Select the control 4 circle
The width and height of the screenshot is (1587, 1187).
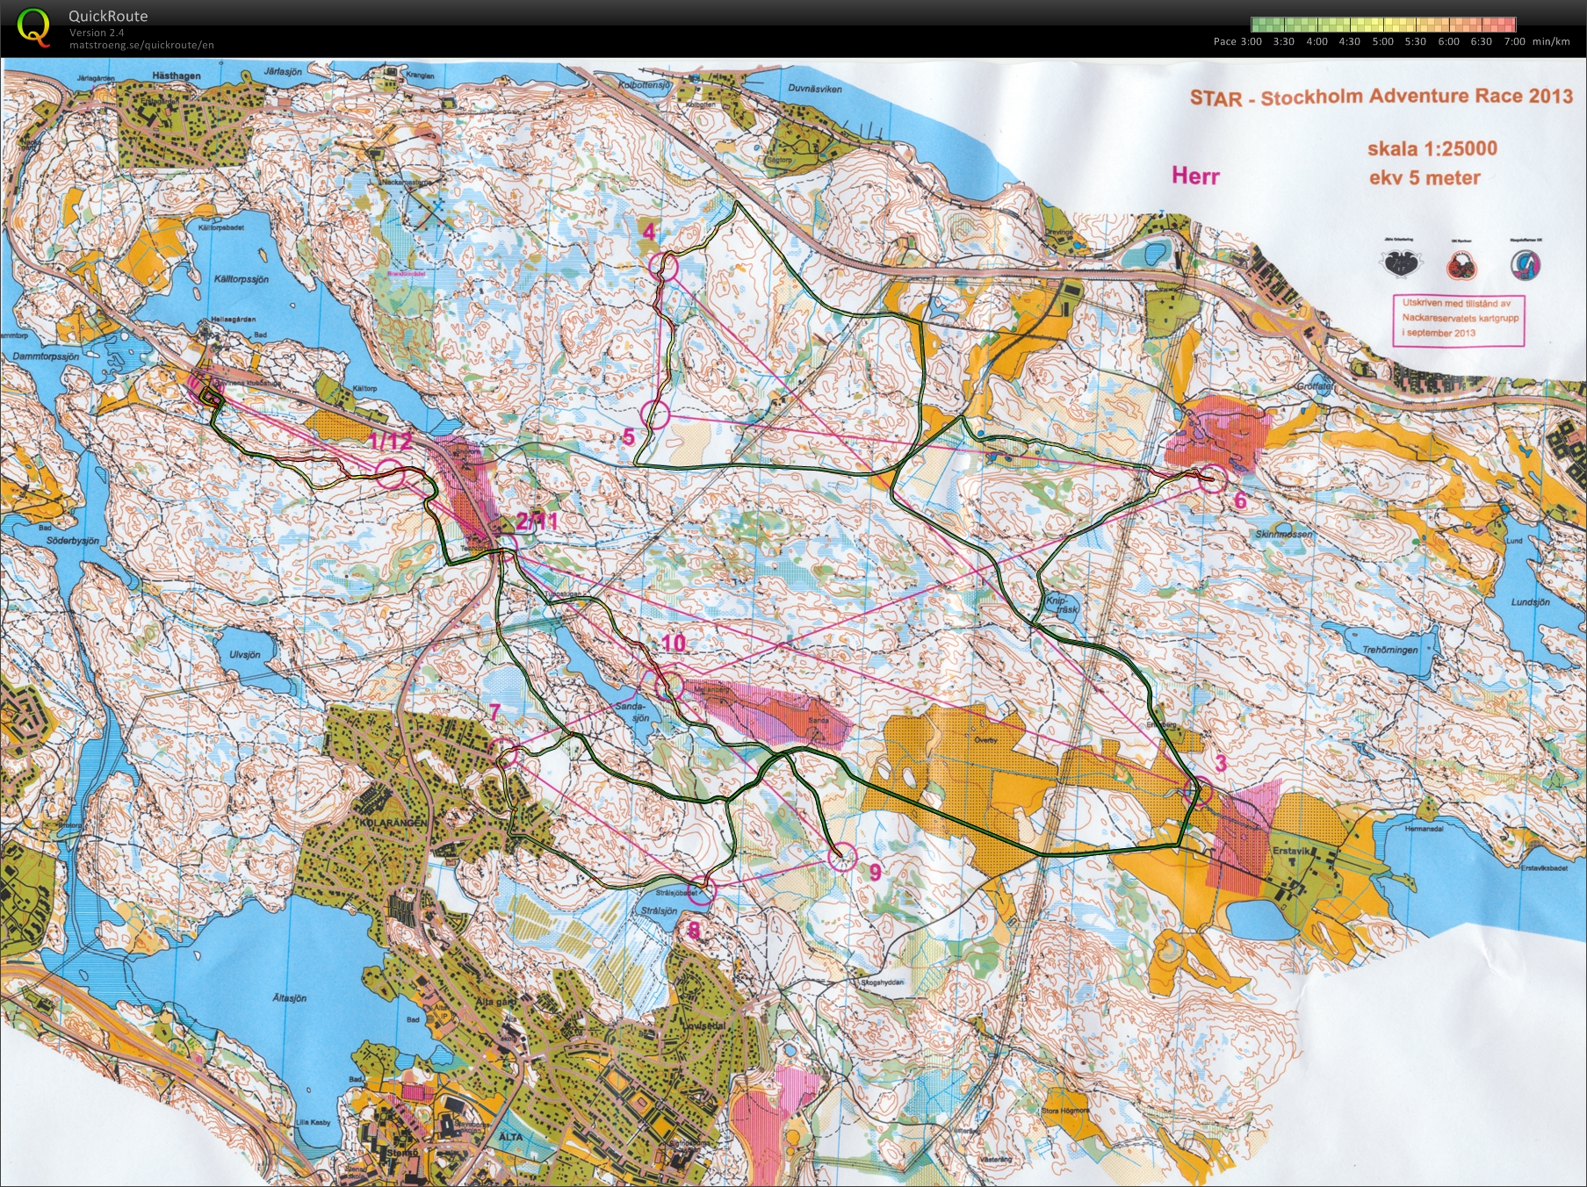[x=664, y=266]
